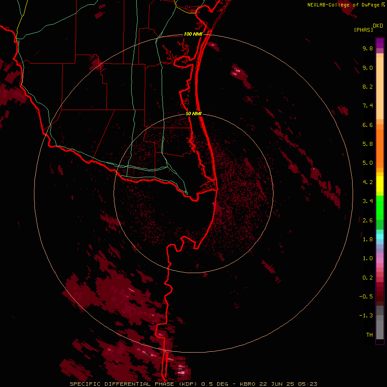The image size is (387, 387).
Task: Pick the bright green segment of color bar
Action: [380, 208]
